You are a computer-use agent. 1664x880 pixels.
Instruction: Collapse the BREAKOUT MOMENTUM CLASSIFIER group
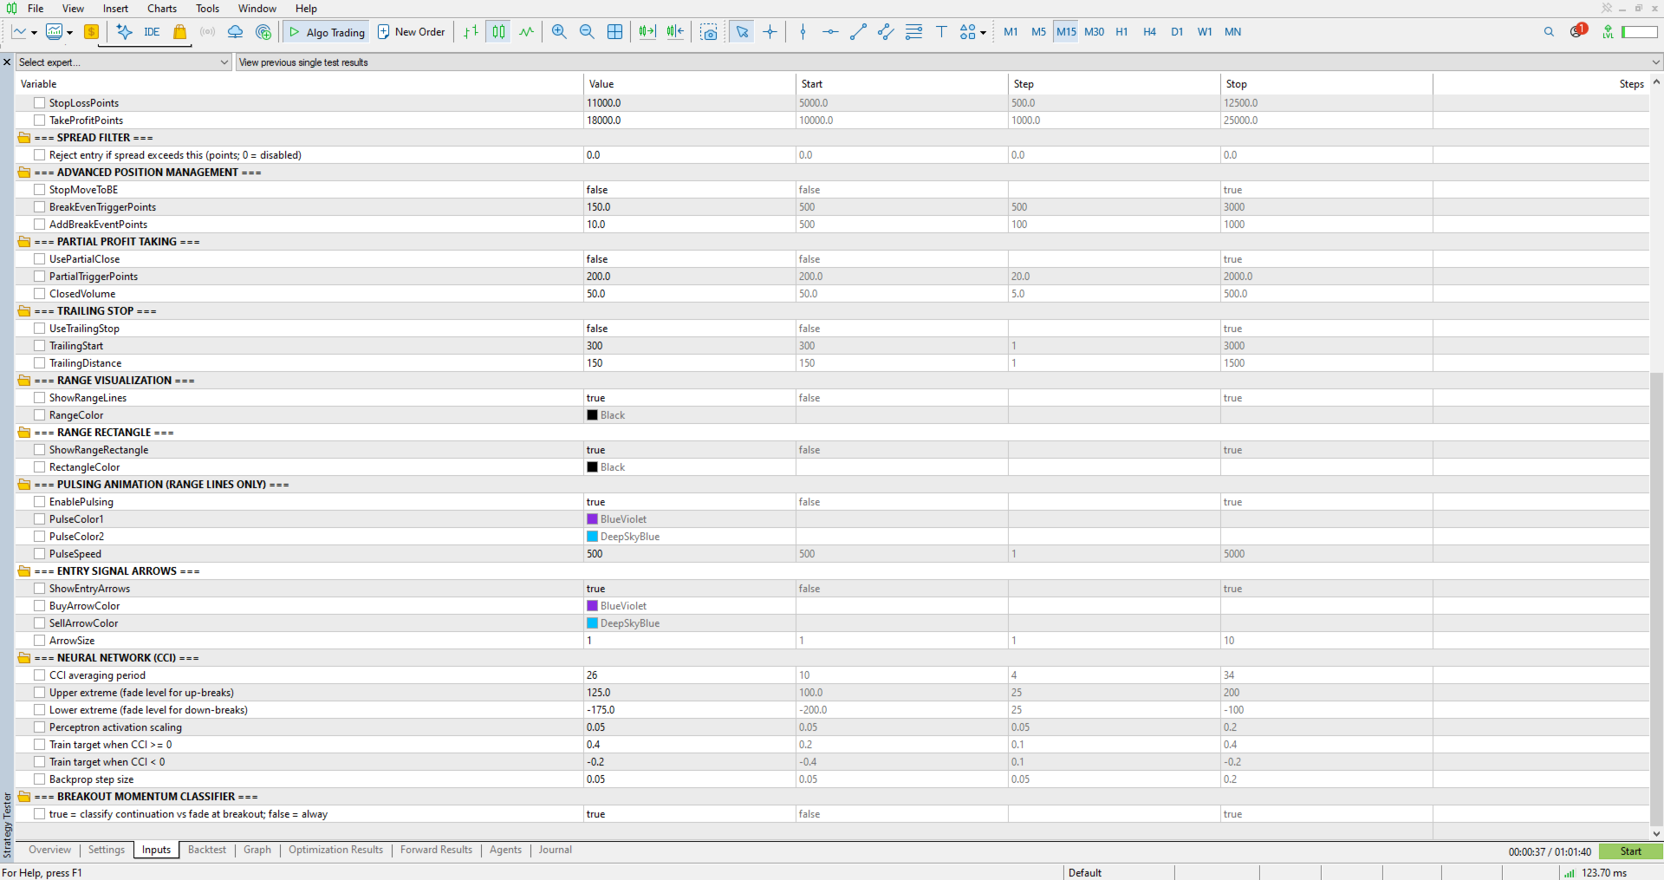(x=24, y=797)
